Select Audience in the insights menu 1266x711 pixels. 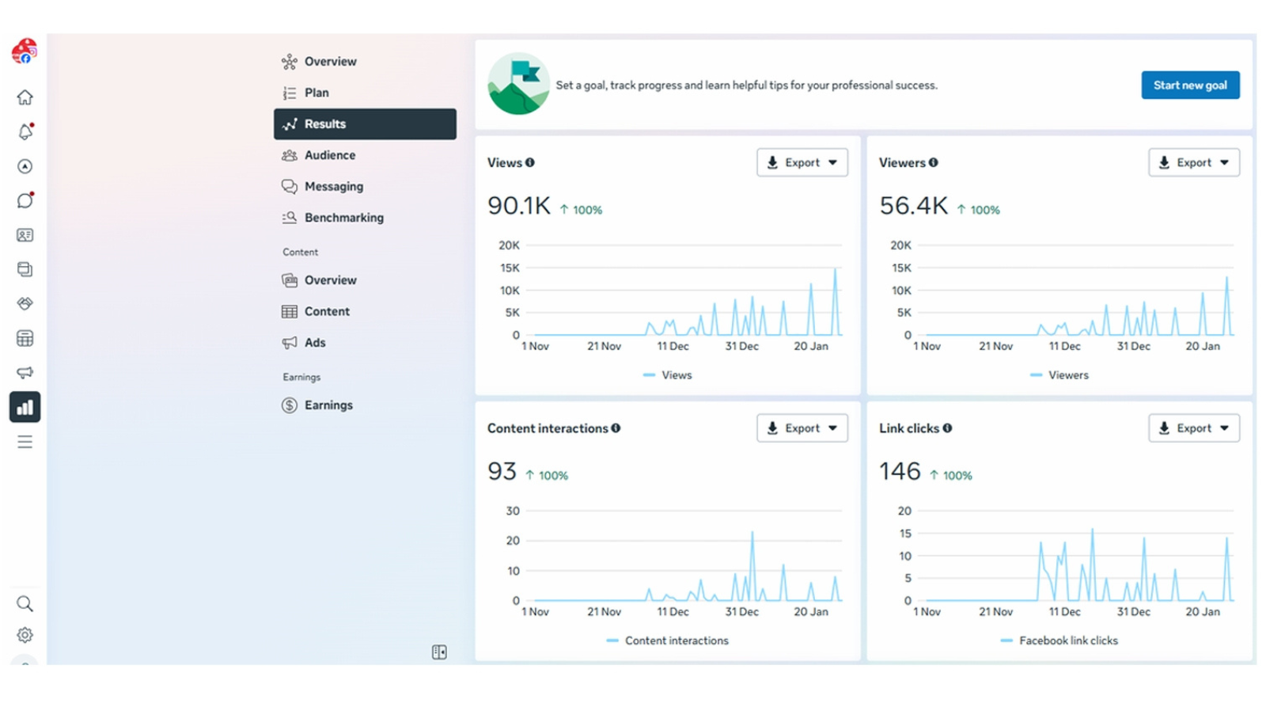tap(330, 155)
